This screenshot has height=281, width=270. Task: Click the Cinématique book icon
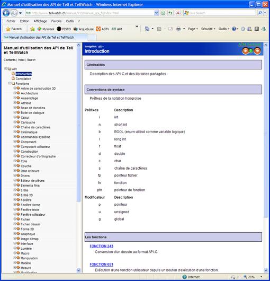[x=18, y=131]
